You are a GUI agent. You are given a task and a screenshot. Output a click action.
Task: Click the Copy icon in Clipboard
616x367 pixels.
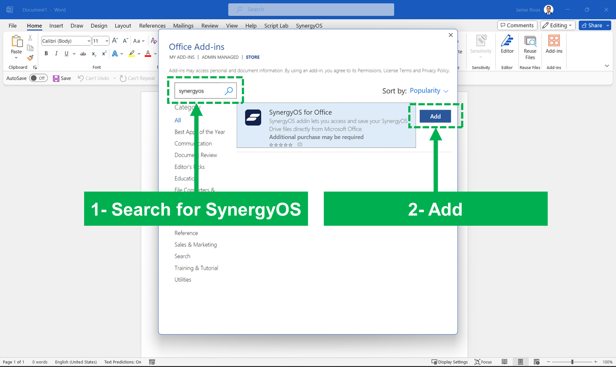point(30,48)
